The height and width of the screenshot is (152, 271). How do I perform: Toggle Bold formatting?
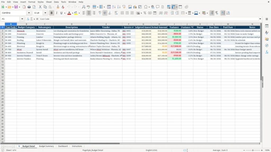52,13
